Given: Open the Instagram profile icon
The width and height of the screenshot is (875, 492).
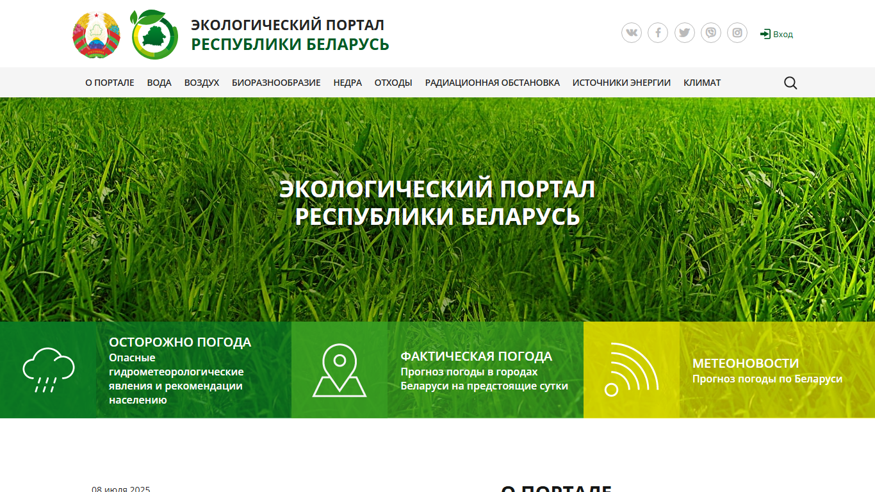Looking at the screenshot, I should (x=737, y=33).
